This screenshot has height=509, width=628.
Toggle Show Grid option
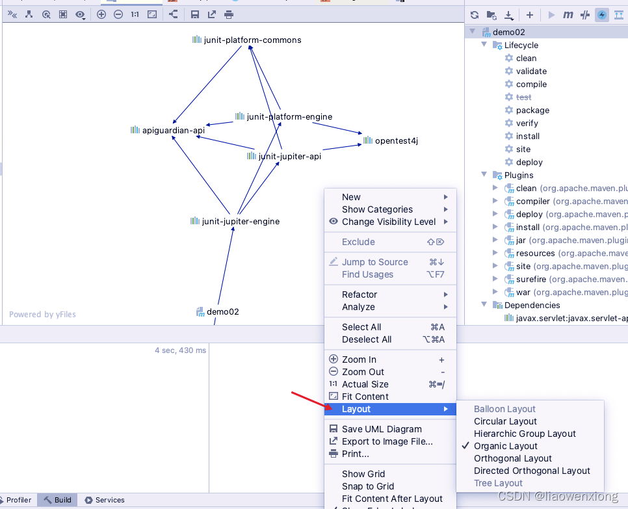point(391,474)
